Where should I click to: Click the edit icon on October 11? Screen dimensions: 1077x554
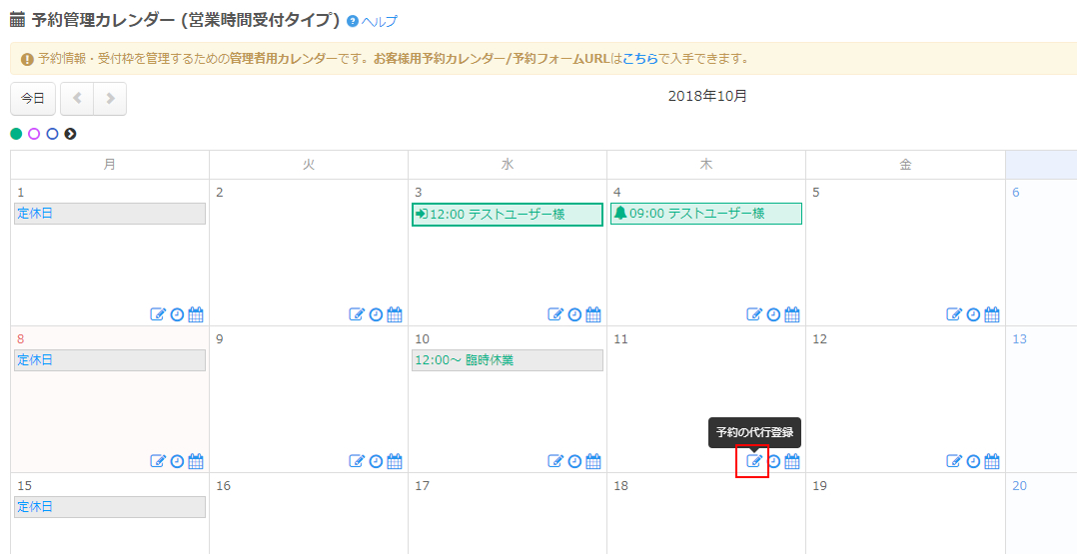(755, 461)
